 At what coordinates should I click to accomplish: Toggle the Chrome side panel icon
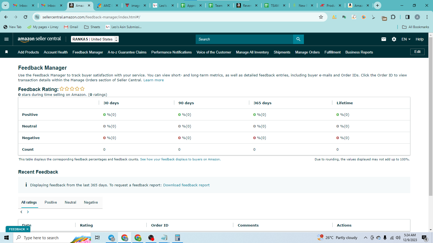coord(408,17)
